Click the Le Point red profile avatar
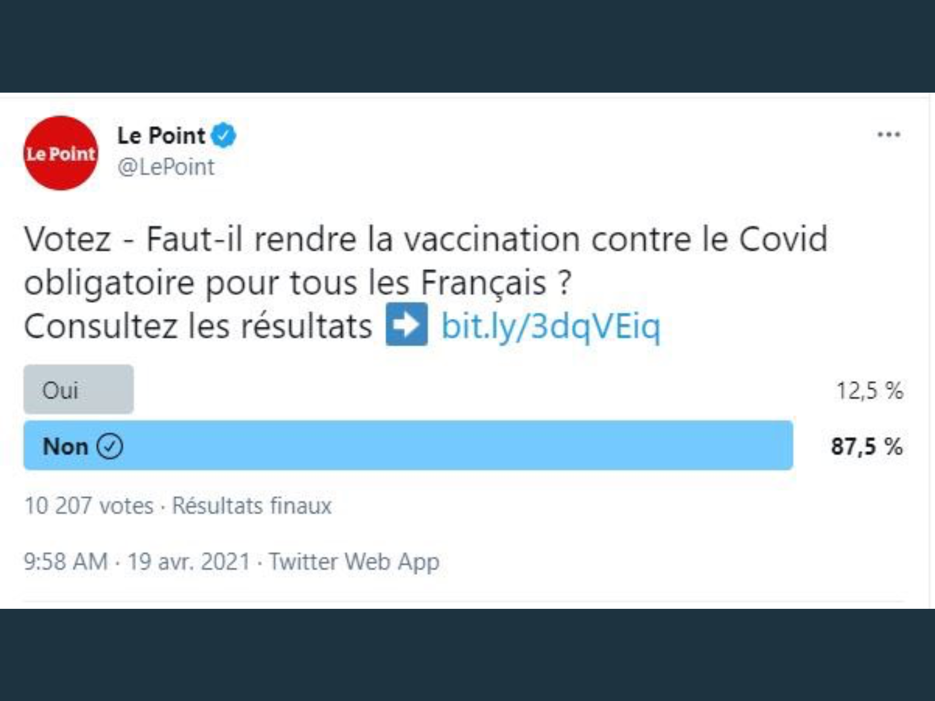 pos(61,153)
